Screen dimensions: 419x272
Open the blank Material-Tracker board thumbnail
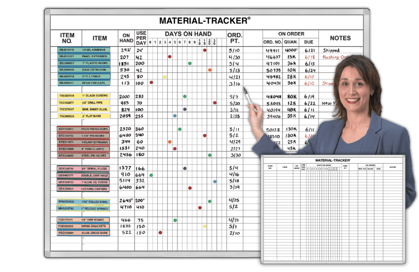(x=333, y=208)
